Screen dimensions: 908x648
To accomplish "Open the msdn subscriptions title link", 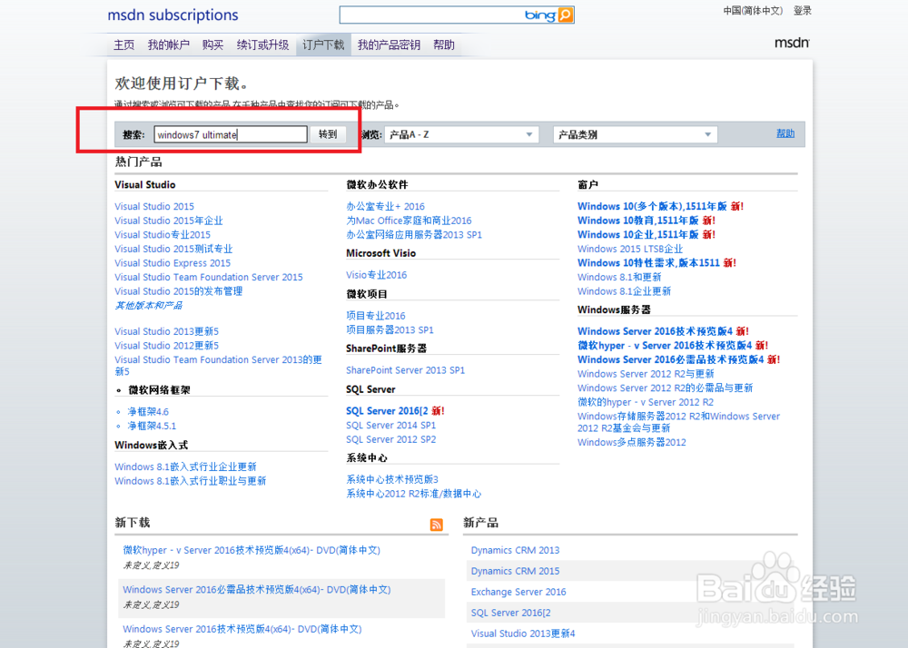I will coord(173,15).
